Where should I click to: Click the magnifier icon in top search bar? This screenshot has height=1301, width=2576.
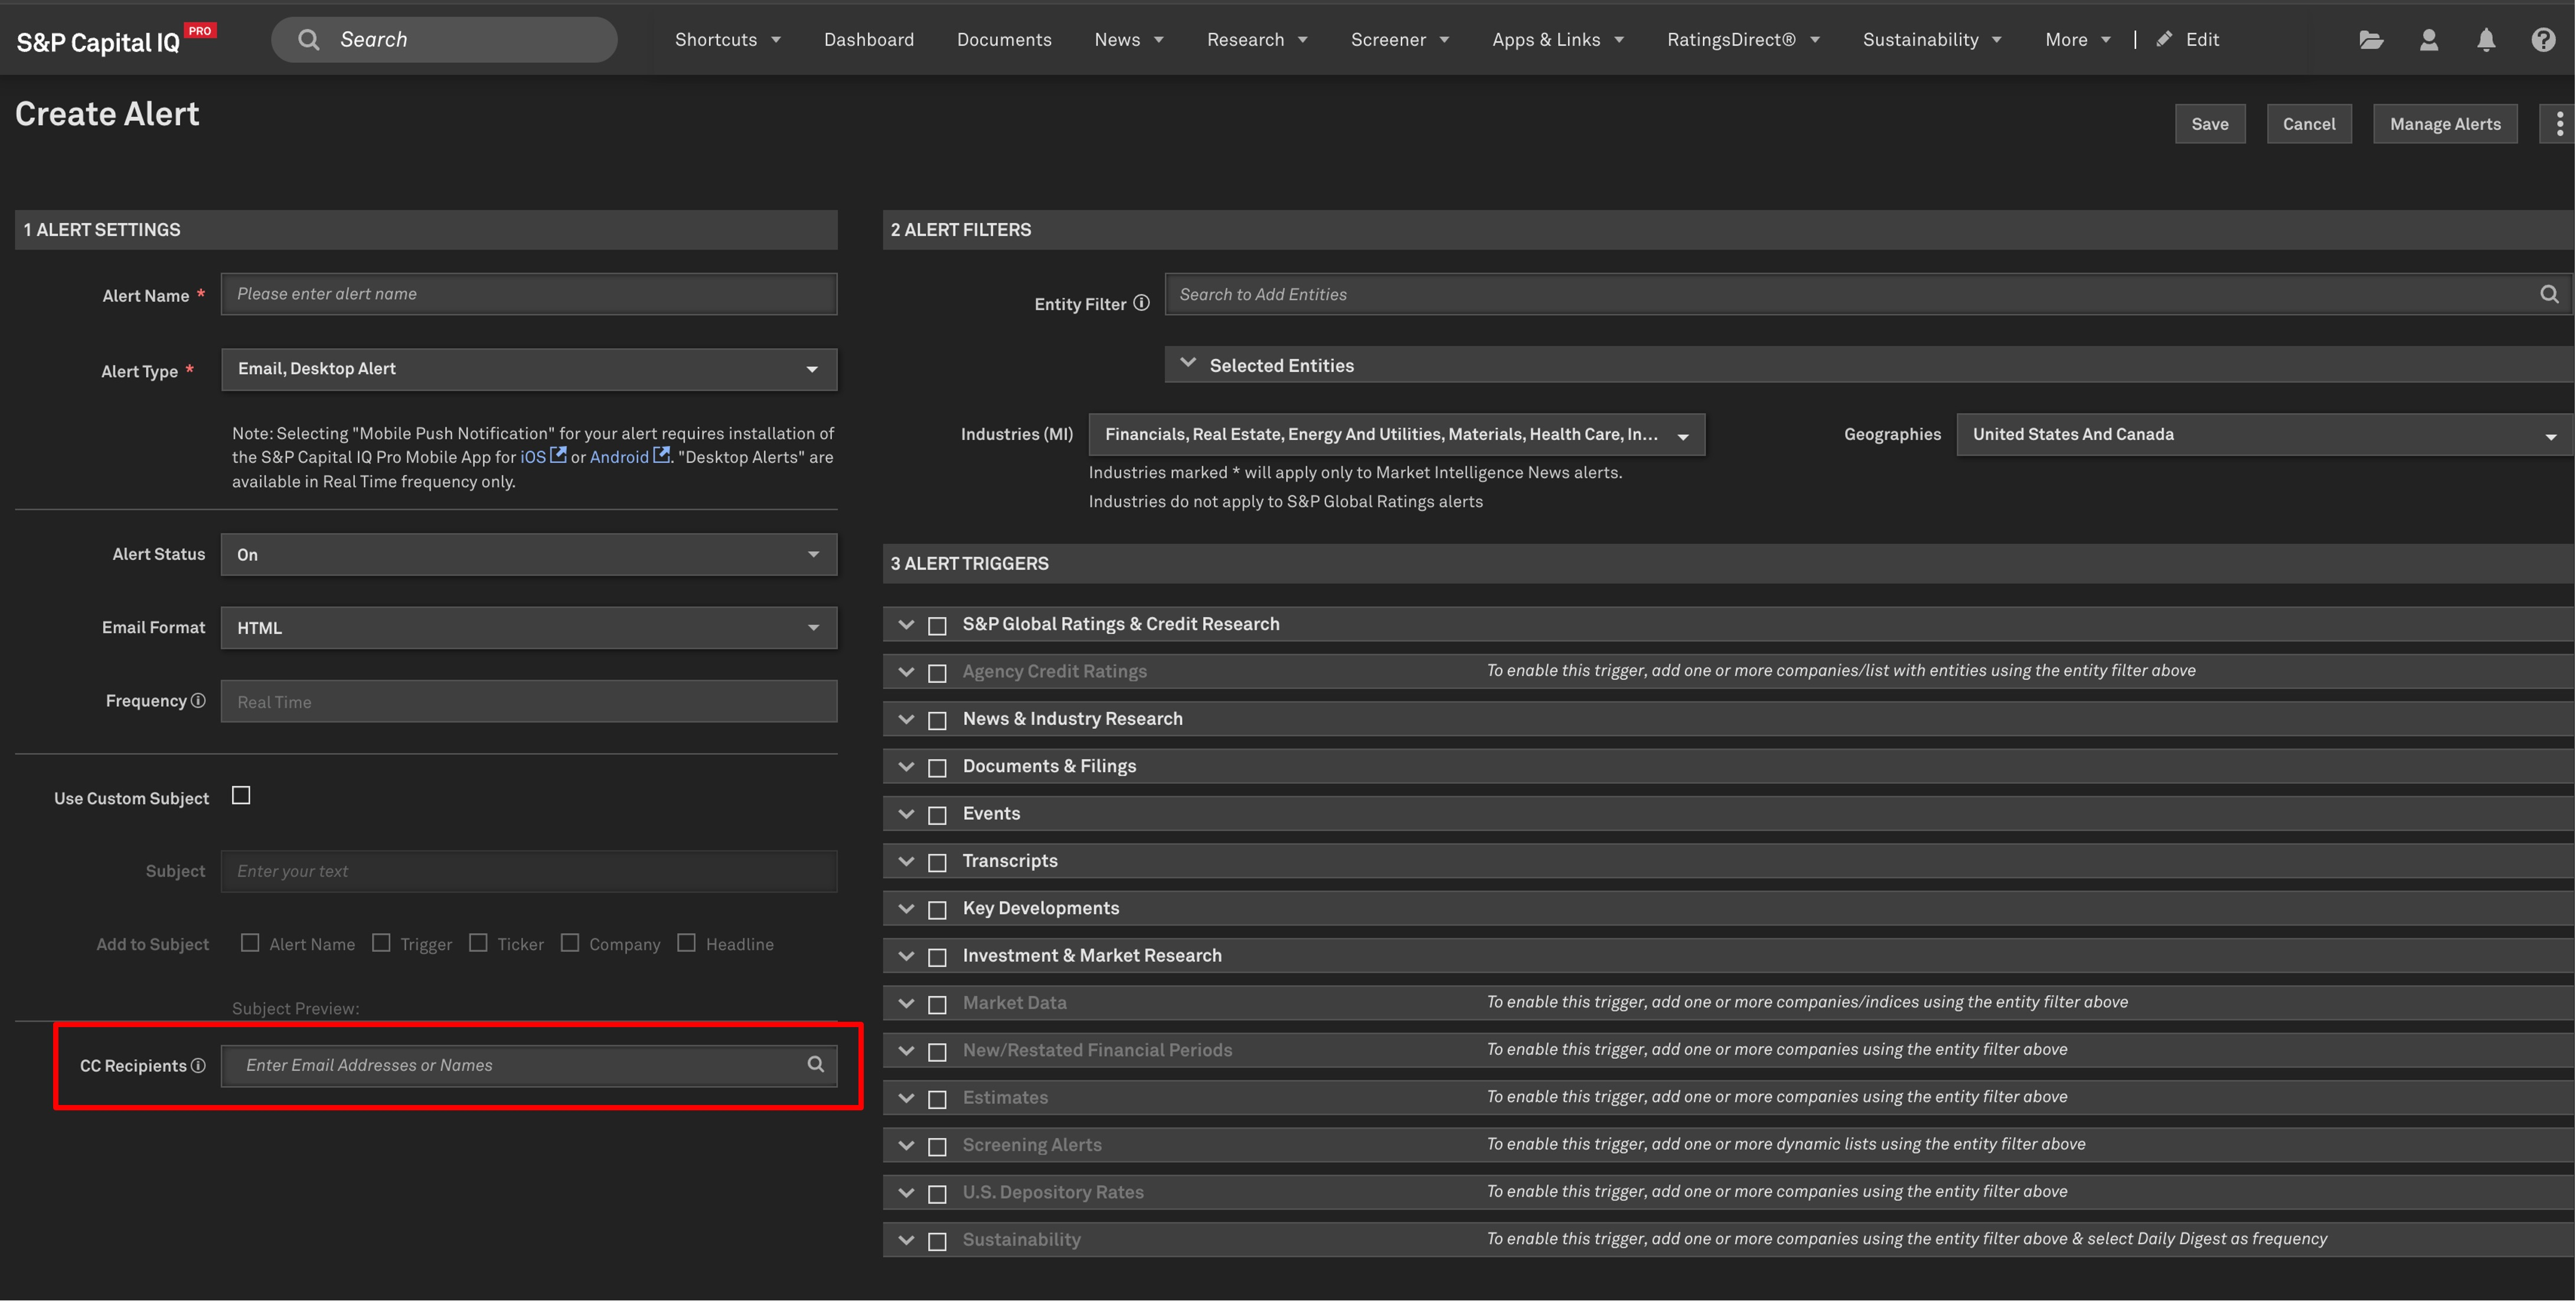(309, 40)
